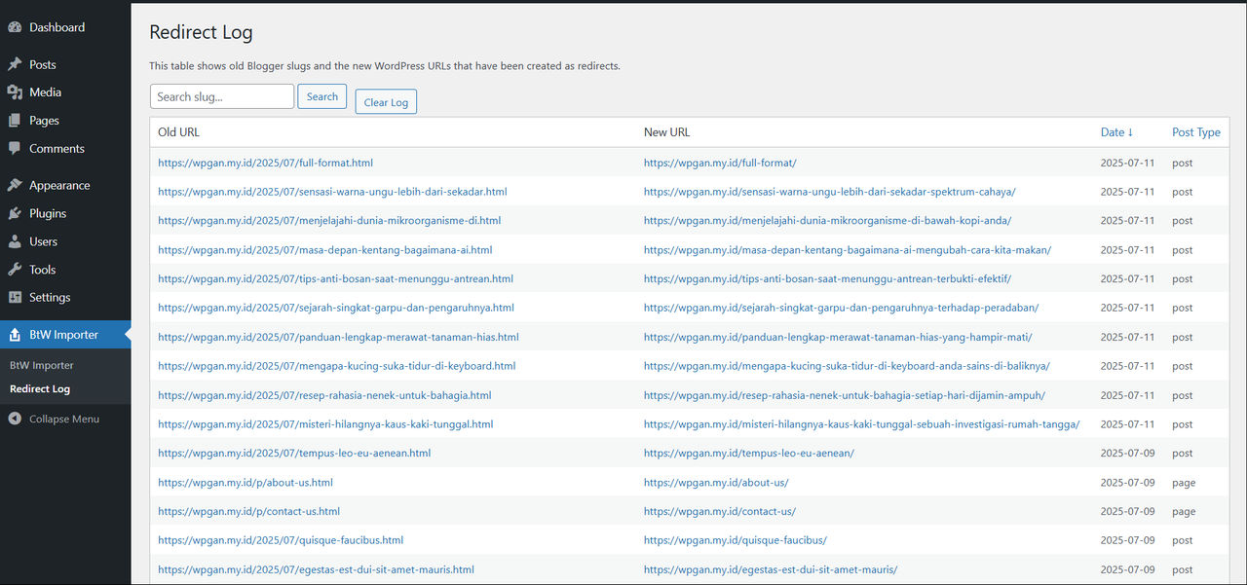Open Tools with the wrench icon

(17, 270)
